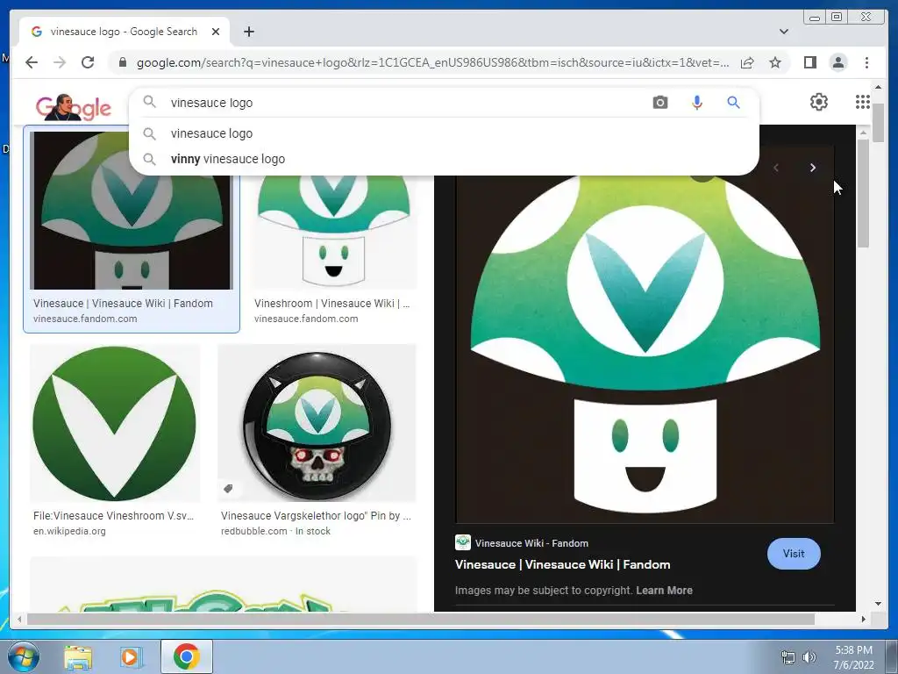The image size is (898, 674).
Task: Open bold Vinesauce Wiki Fandom preview title
Action: point(562,564)
